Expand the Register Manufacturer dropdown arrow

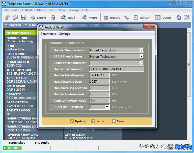[x=142, y=63]
